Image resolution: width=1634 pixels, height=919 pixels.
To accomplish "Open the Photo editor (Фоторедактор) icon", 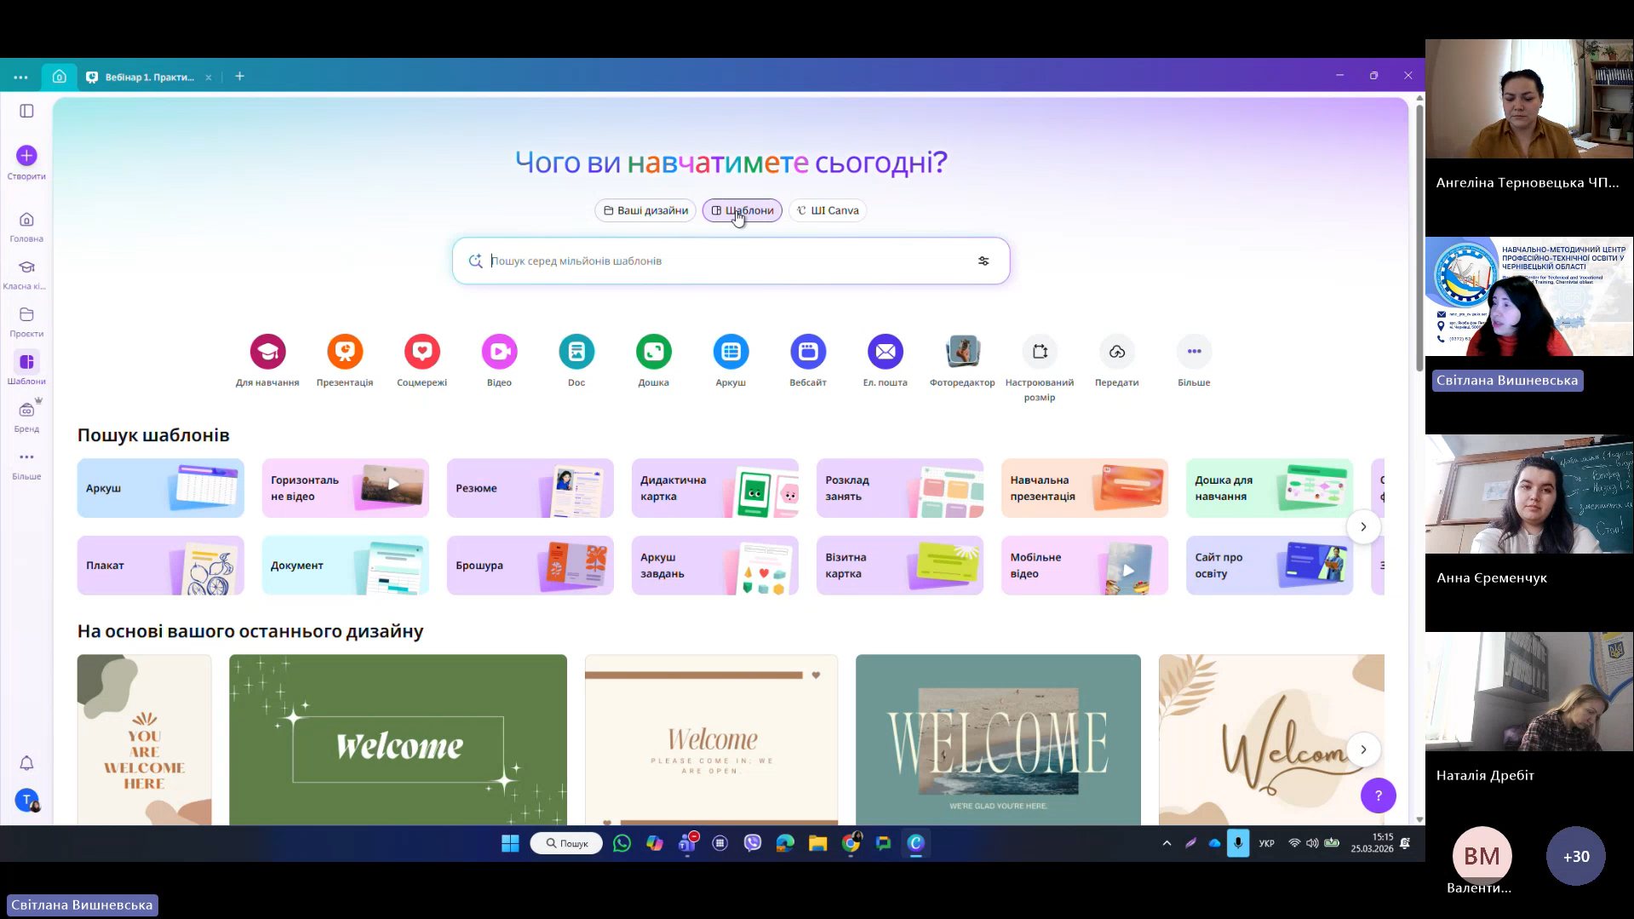I will point(962,352).
